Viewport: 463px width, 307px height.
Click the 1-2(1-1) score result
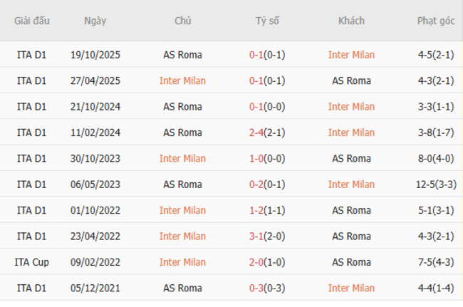coord(267,210)
